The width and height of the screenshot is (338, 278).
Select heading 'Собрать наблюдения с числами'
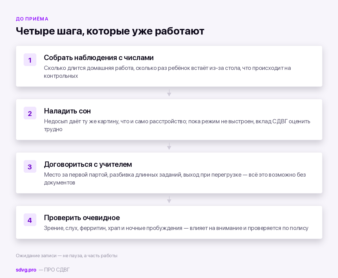click(x=99, y=58)
